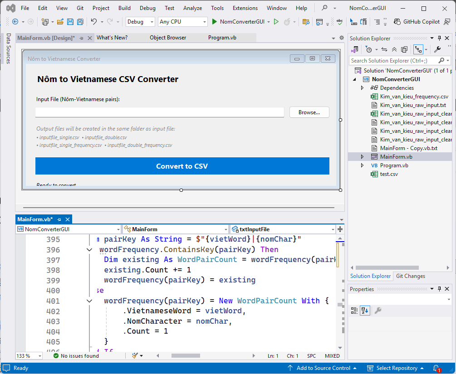
Task: Open Solution Explorer properties wrench icon
Action: pyautogui.click(x=437, y=49)
